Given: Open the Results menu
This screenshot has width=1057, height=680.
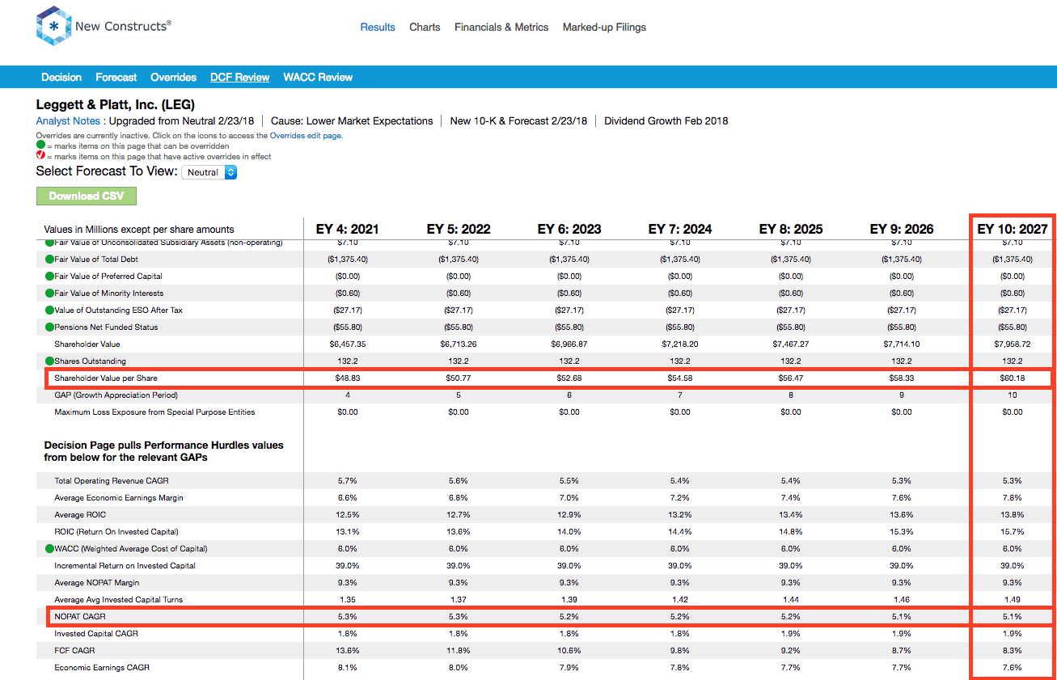Looking at the screenshot, I should click(378, 27).
